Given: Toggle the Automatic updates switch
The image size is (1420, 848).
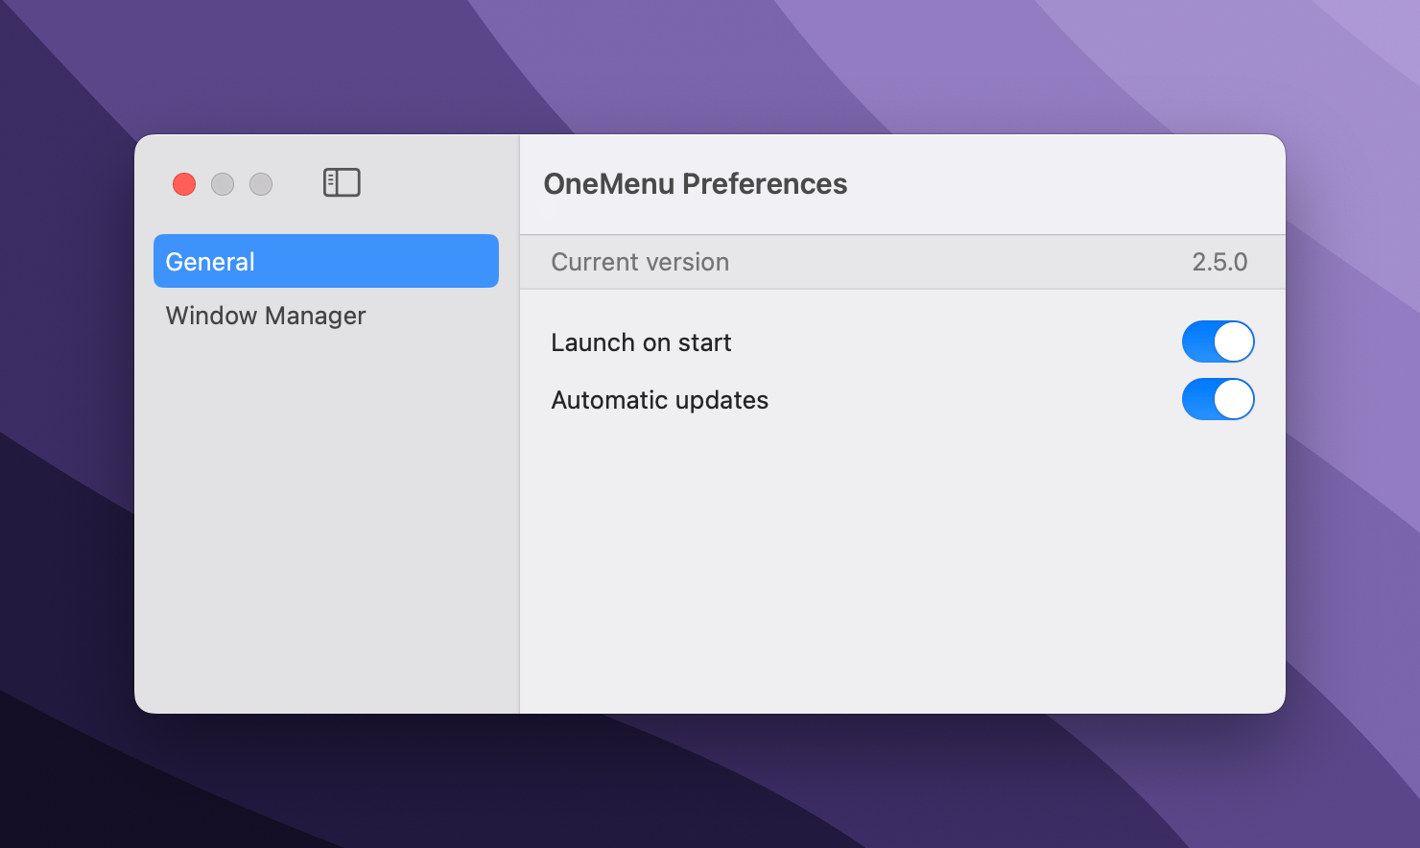Looking at the screenshot, I should click(x=1218, y=400).
